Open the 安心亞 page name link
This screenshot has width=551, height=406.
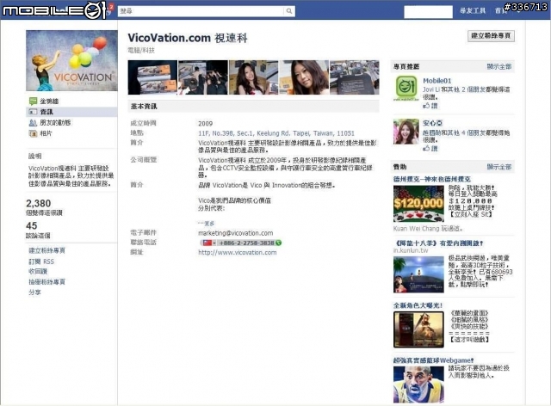(432, 123)
